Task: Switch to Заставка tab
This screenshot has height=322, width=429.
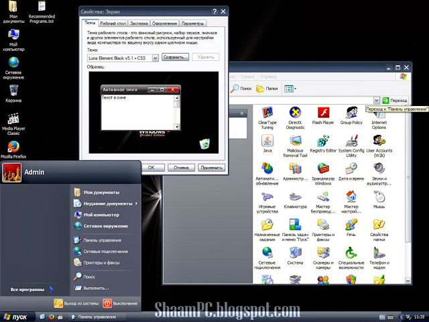Action: pos(139,23)
